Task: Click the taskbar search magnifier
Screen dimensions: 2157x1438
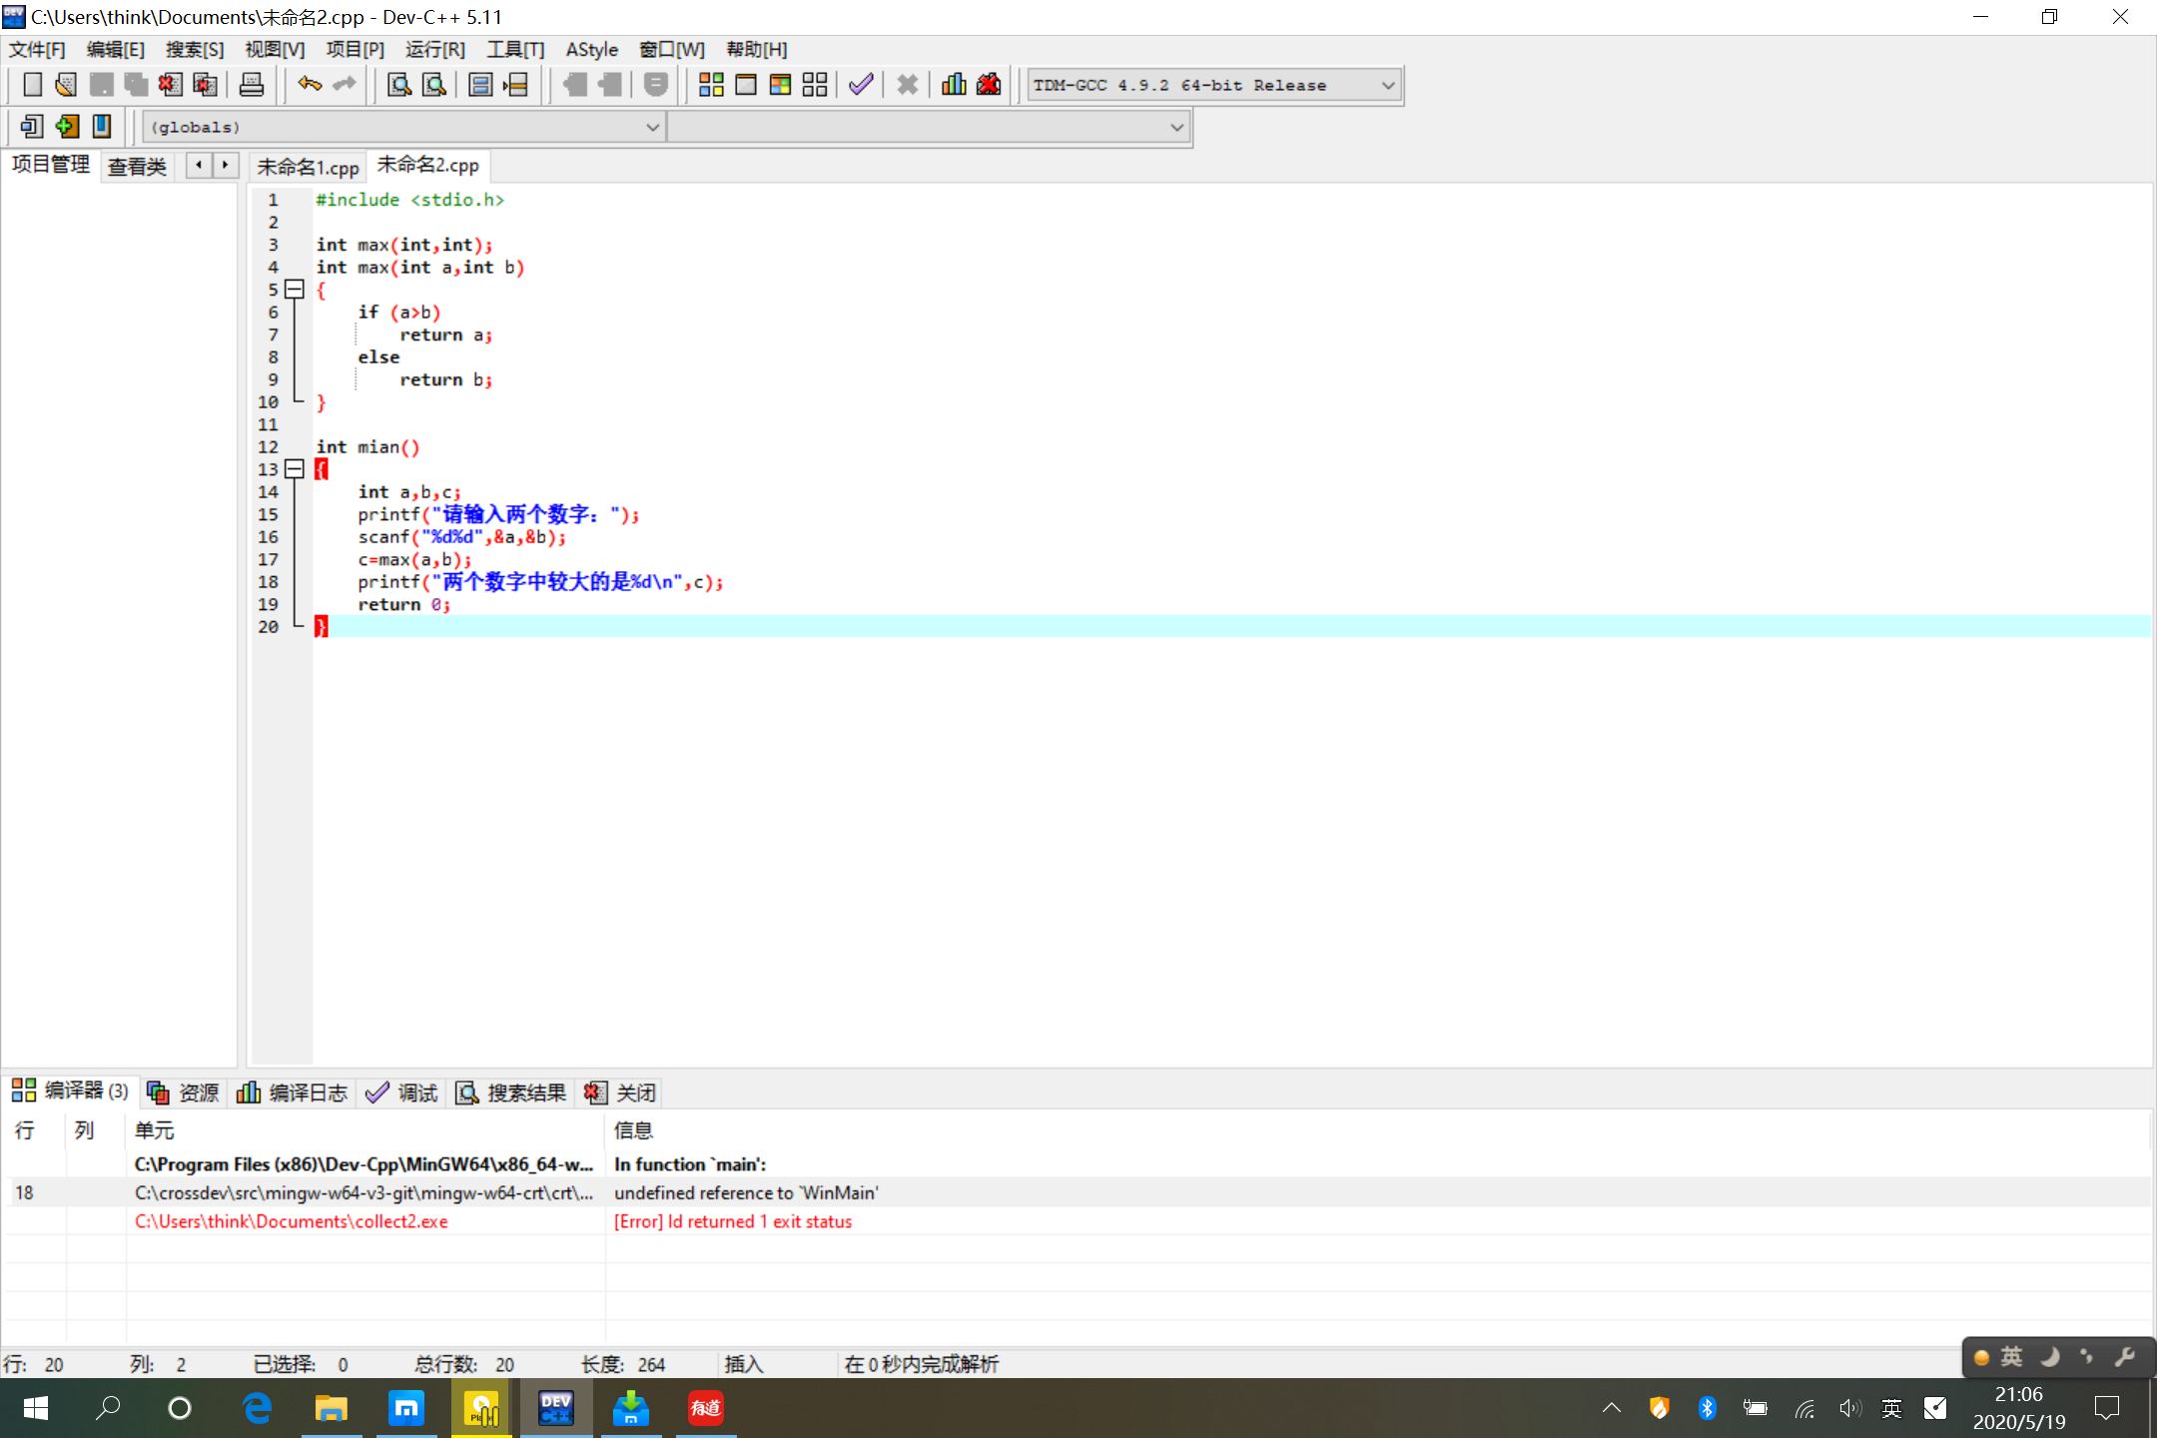Action: point(108,1408)
